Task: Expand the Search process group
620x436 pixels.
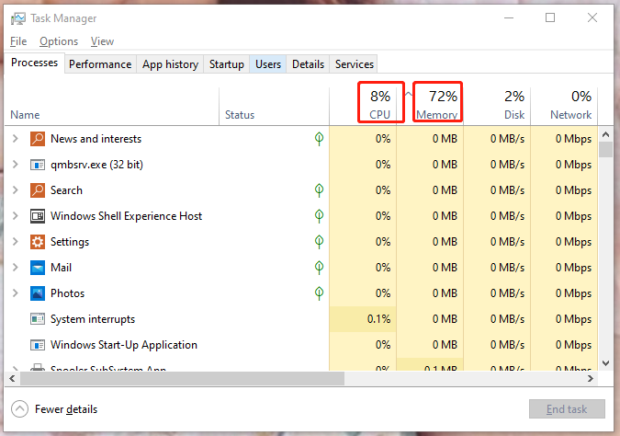Action: [15, 189]
